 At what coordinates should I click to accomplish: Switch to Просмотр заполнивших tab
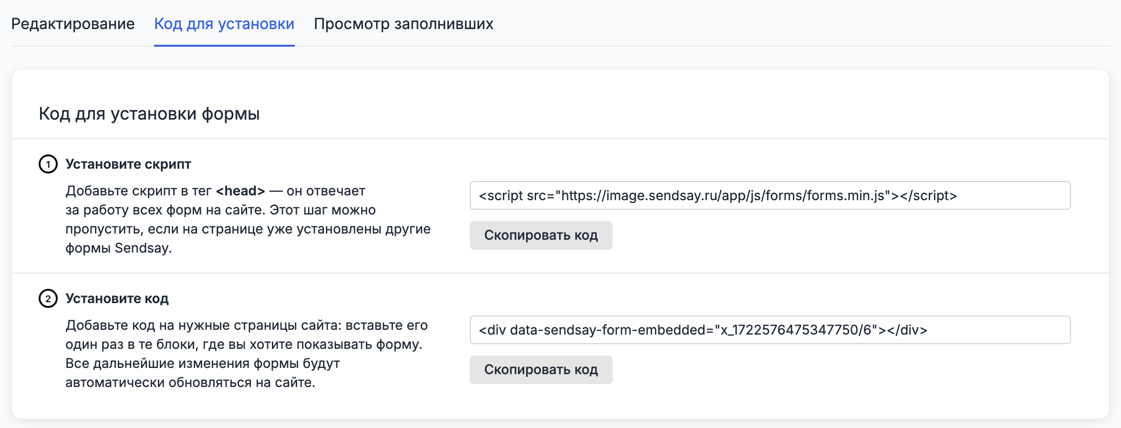(403, 24)
